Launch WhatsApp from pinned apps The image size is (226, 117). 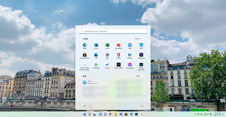96,66
